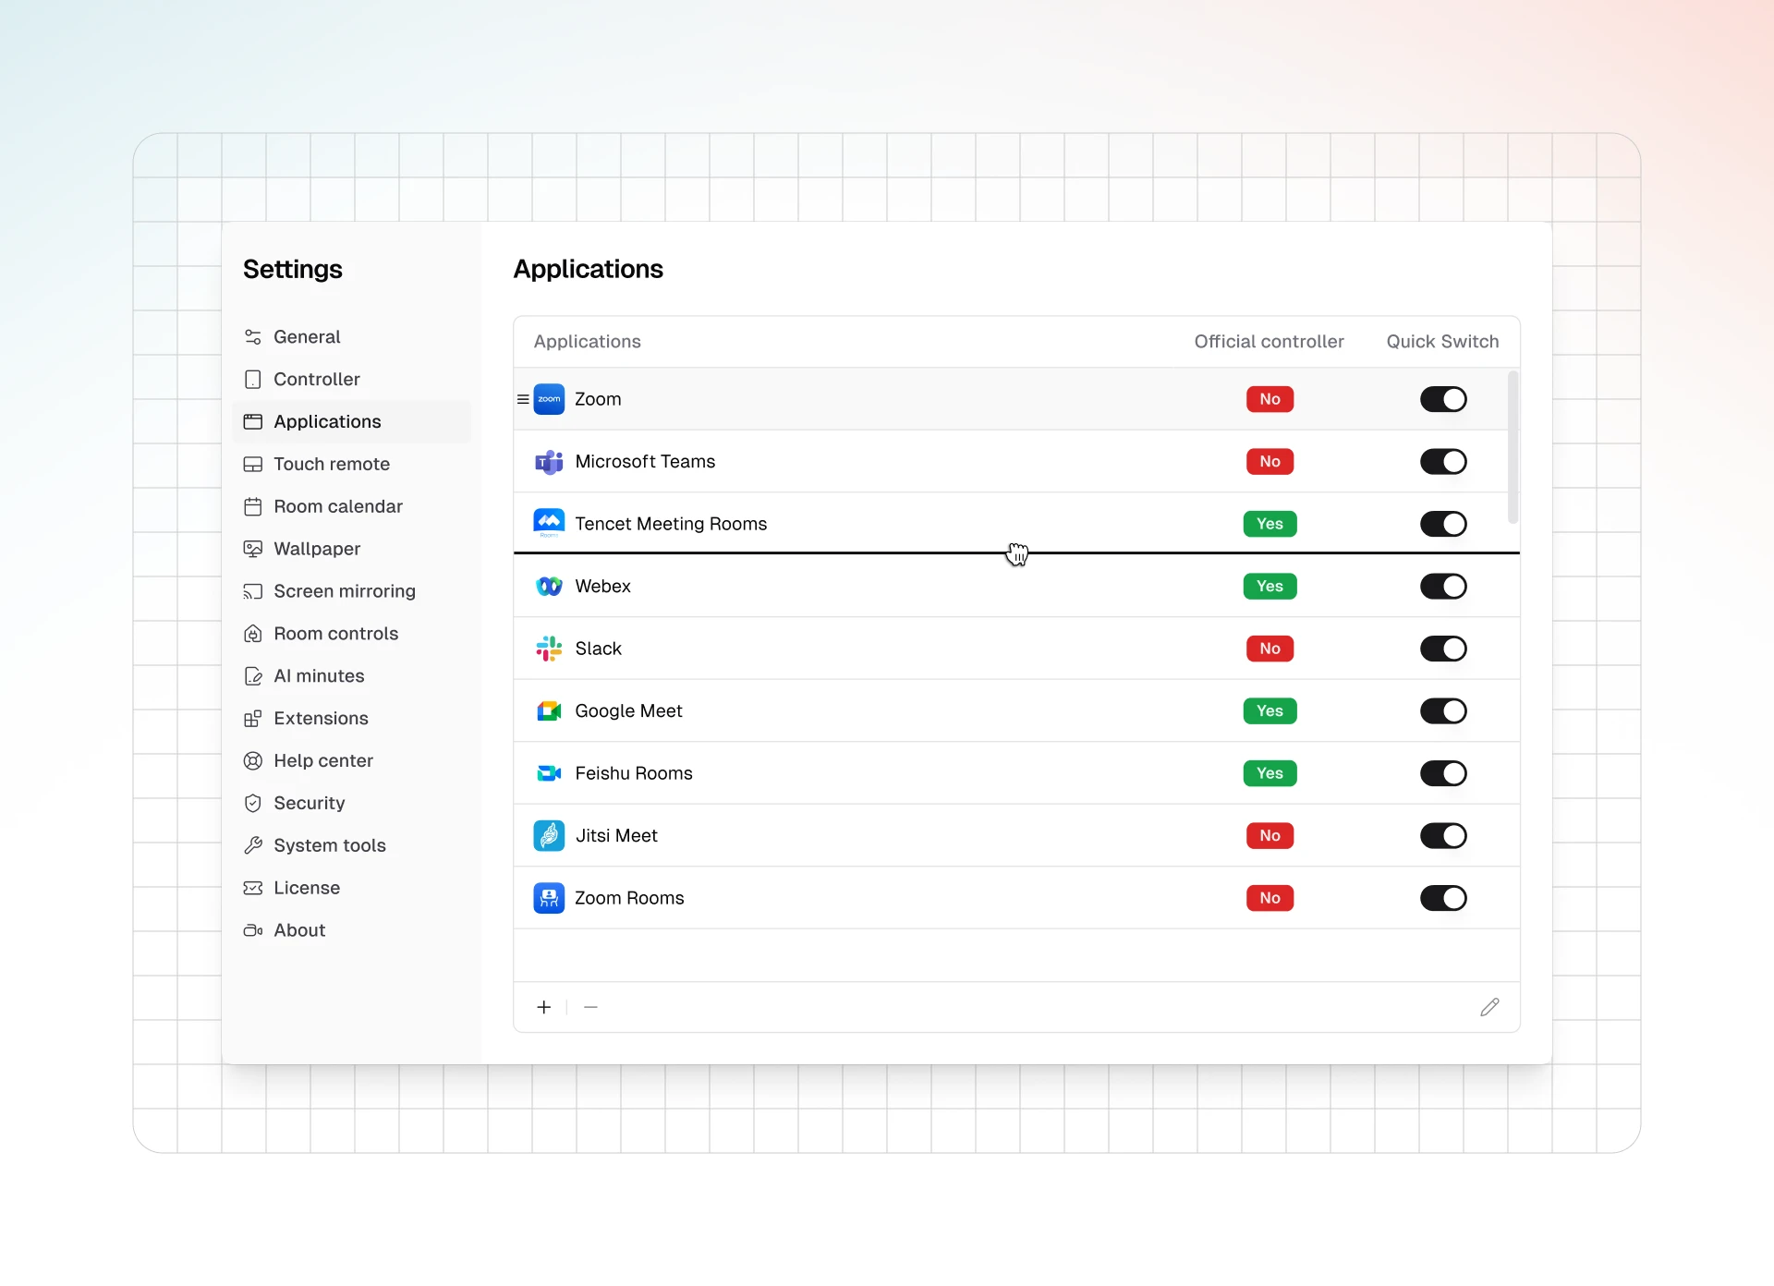Click the pencil edit icon
The width and height of the screenshot is (1774, 1286).
(x=1489, y=1007)
